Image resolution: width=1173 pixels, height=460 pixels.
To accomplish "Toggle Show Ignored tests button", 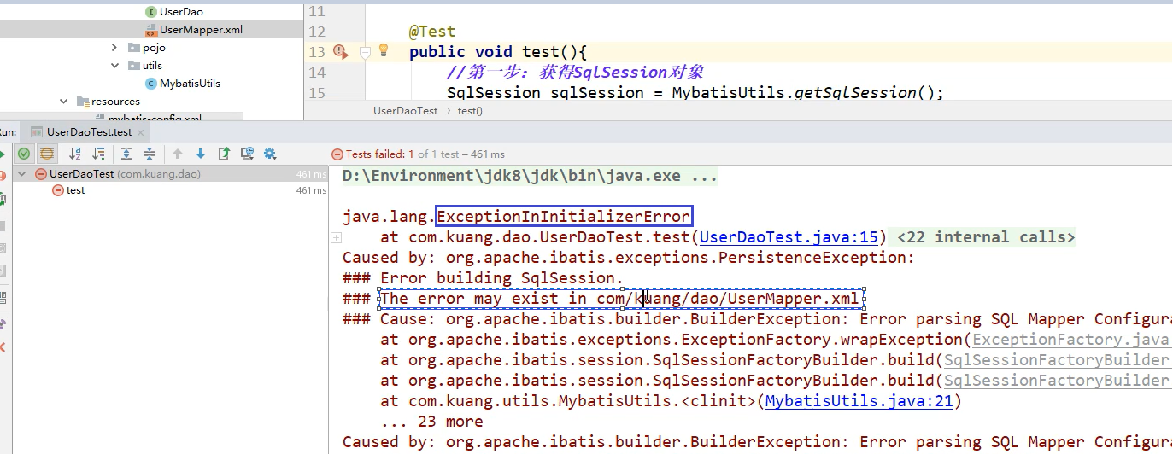I will click(47, 154).
